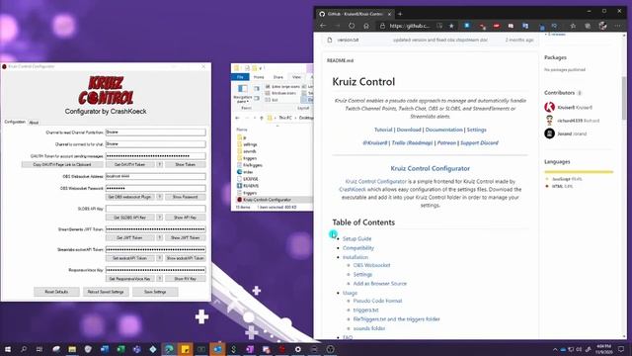This screenshot has height=356, width=632.
Task: Click the Reset Defaults button
Action: (56, 292)
